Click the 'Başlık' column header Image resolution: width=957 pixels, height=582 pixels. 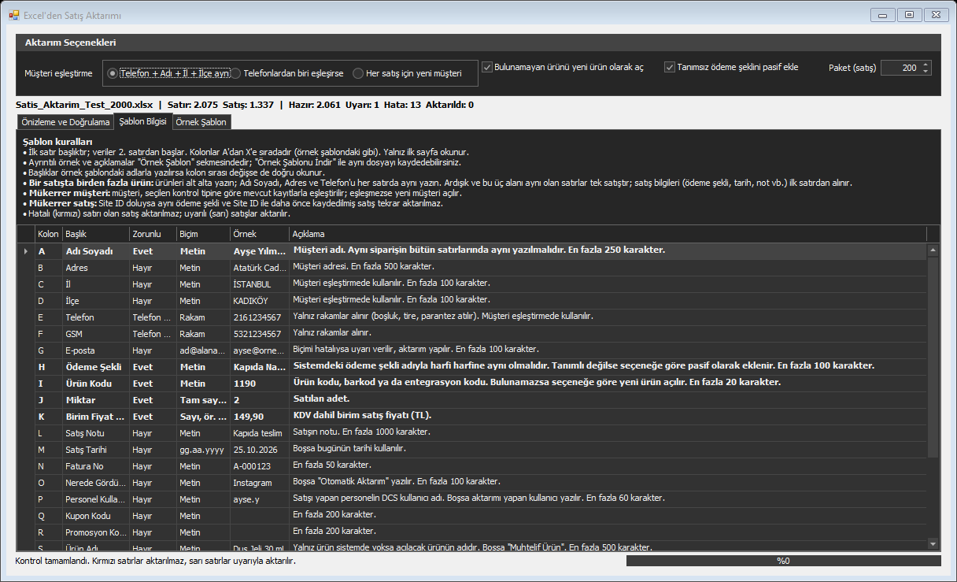95,234
